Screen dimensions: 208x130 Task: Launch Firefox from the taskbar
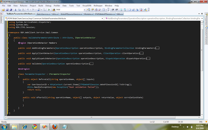[55, 127]
